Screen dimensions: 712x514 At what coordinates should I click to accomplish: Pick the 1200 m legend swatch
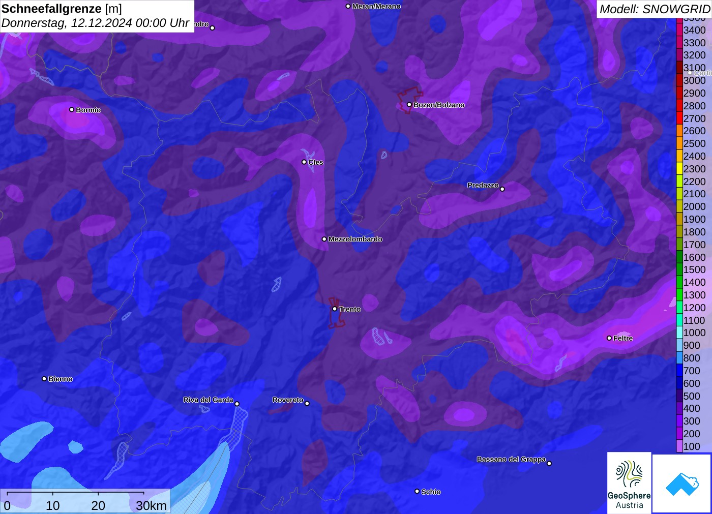(x=679, y=307)
